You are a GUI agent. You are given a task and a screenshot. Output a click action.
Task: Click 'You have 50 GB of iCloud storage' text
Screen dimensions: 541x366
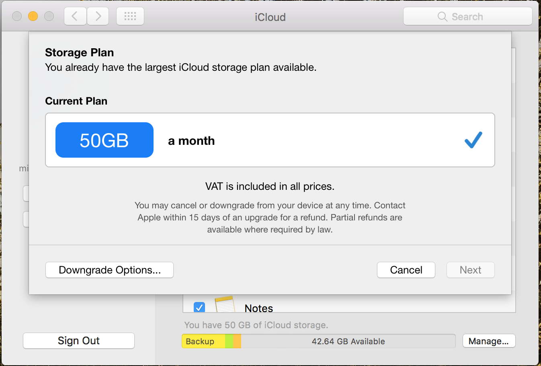[256, 325]
